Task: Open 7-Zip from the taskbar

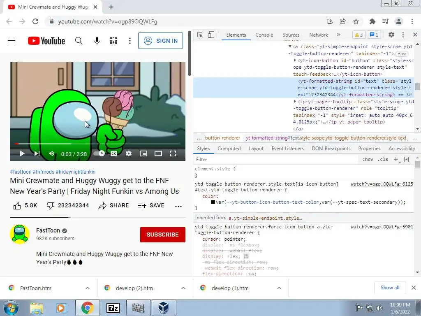Action: coord(113,308)
